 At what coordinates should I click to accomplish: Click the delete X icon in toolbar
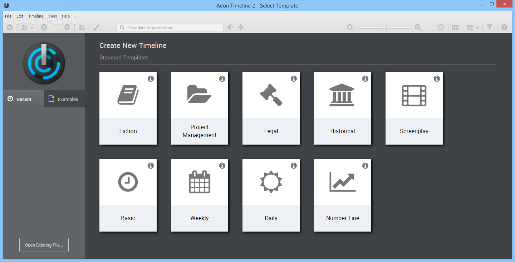click(44, 27)
